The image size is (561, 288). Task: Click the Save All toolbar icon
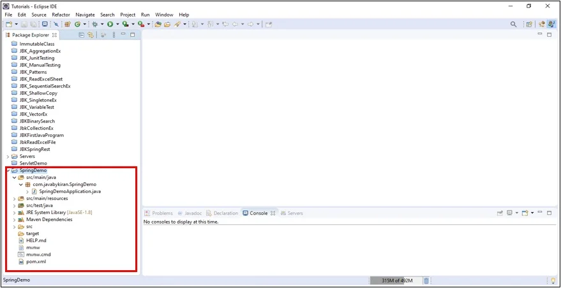tap(33, 24)
